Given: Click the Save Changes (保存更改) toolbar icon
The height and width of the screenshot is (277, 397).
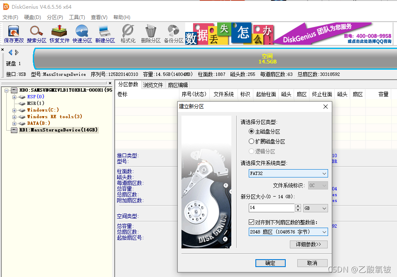Looking at the screenshot, I should (x=14, y=34).
